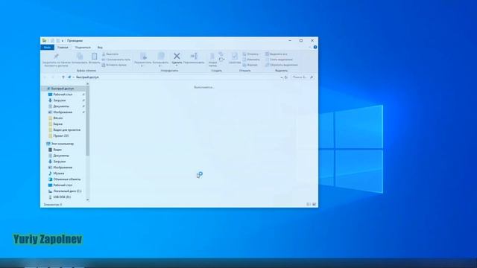477x268 pixels.
Task: Click Вырезать (Cut) in the ribbon
Action: (x=110, y=54)
